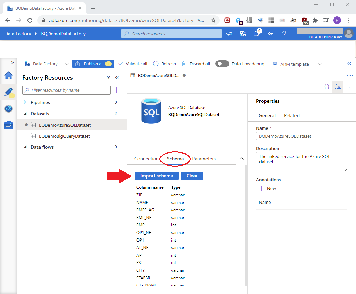Open the editor tab ellipsis menu
Screen dimensions: 356x294
(350, 75)
